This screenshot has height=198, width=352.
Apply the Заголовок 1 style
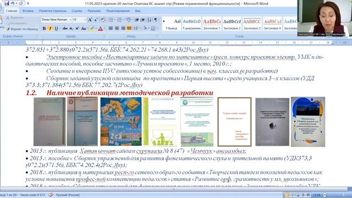pyautogui.click(x=212, y=24)
